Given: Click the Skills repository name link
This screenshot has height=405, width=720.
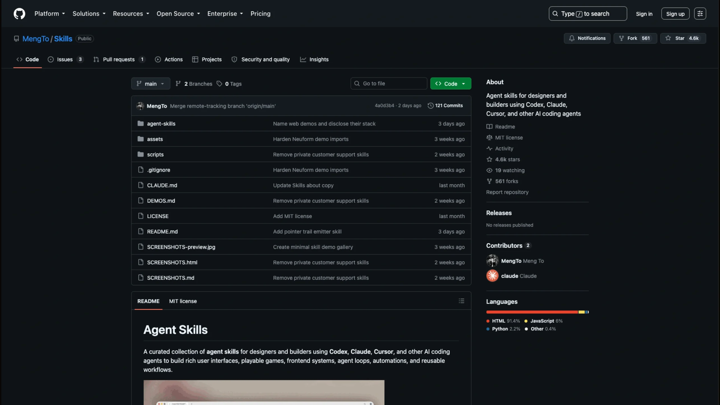Looking at the screenshot, I should point(63,39).
